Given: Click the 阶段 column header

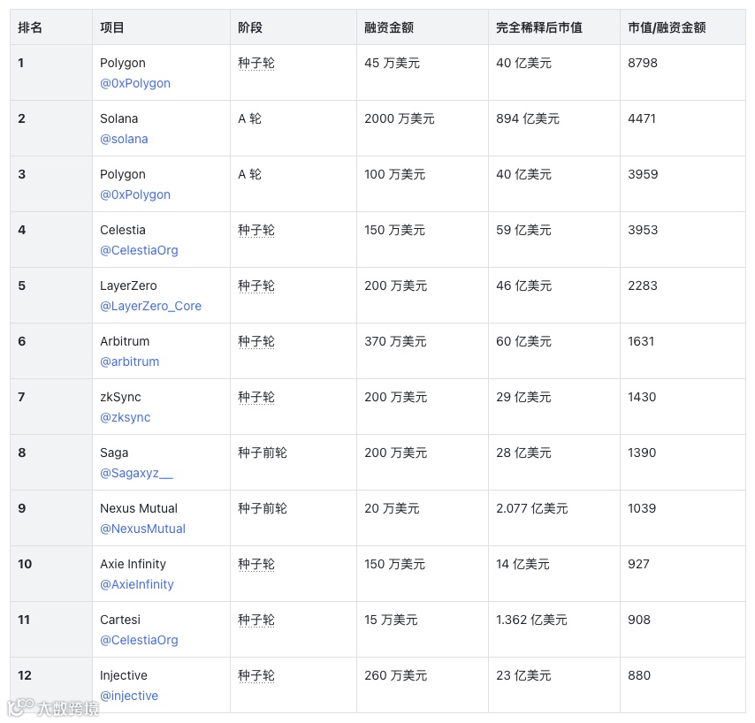Looking at the screenshot, I should click(x=250, y=27).
